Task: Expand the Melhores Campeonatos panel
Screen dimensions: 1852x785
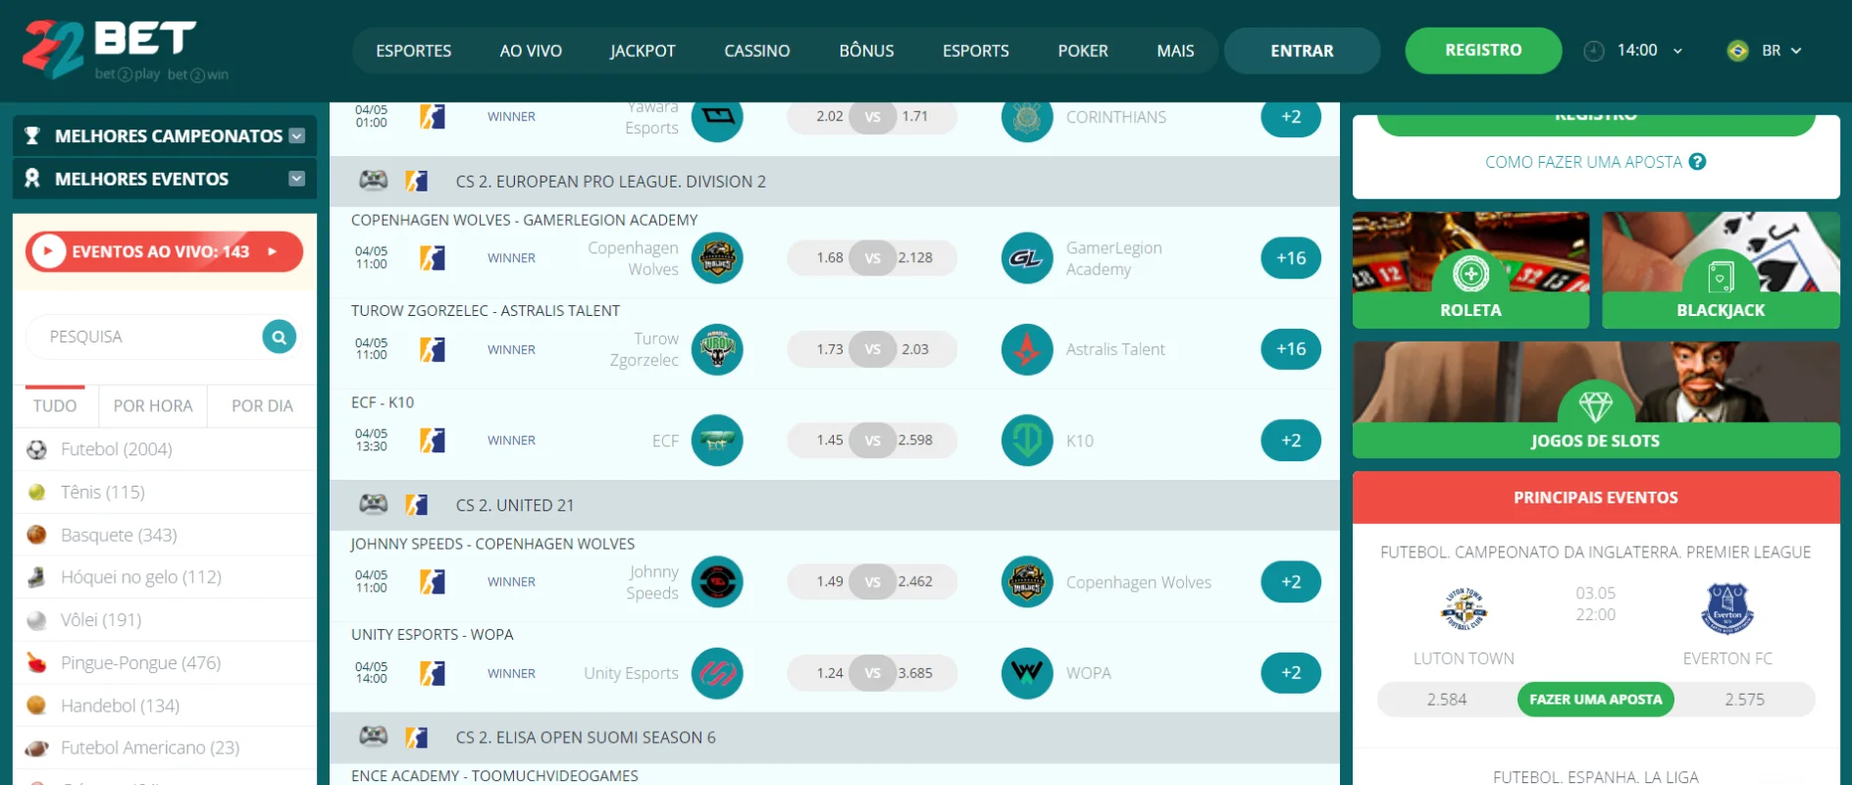Action: [297, 136]
